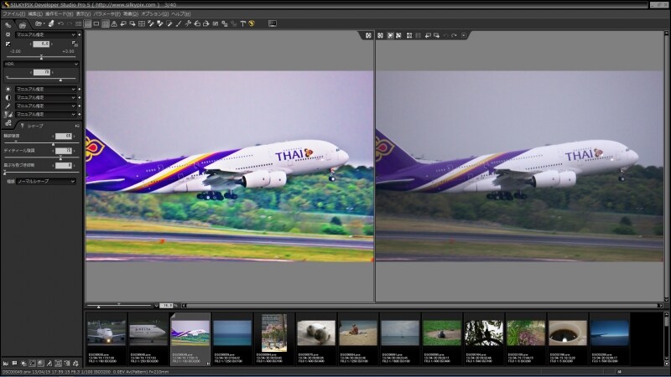Viewport: 671px width, 377px height.
Task: Expand the exposure マニュアル指定 dropdown
Action: [45, 34]
